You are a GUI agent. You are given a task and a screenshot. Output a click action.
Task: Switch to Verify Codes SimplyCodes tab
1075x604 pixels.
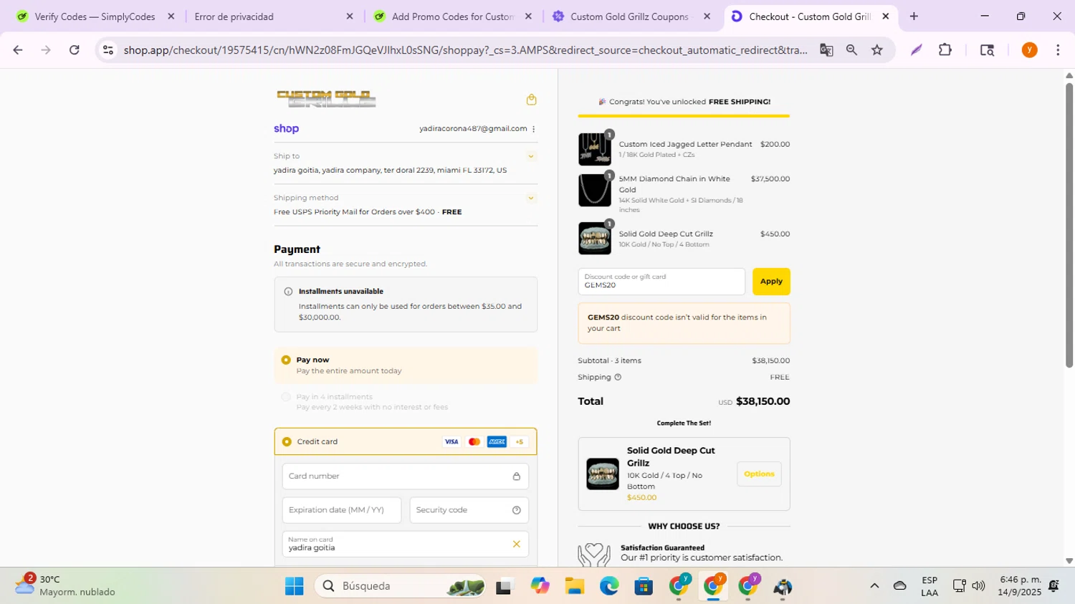point(95,16)
